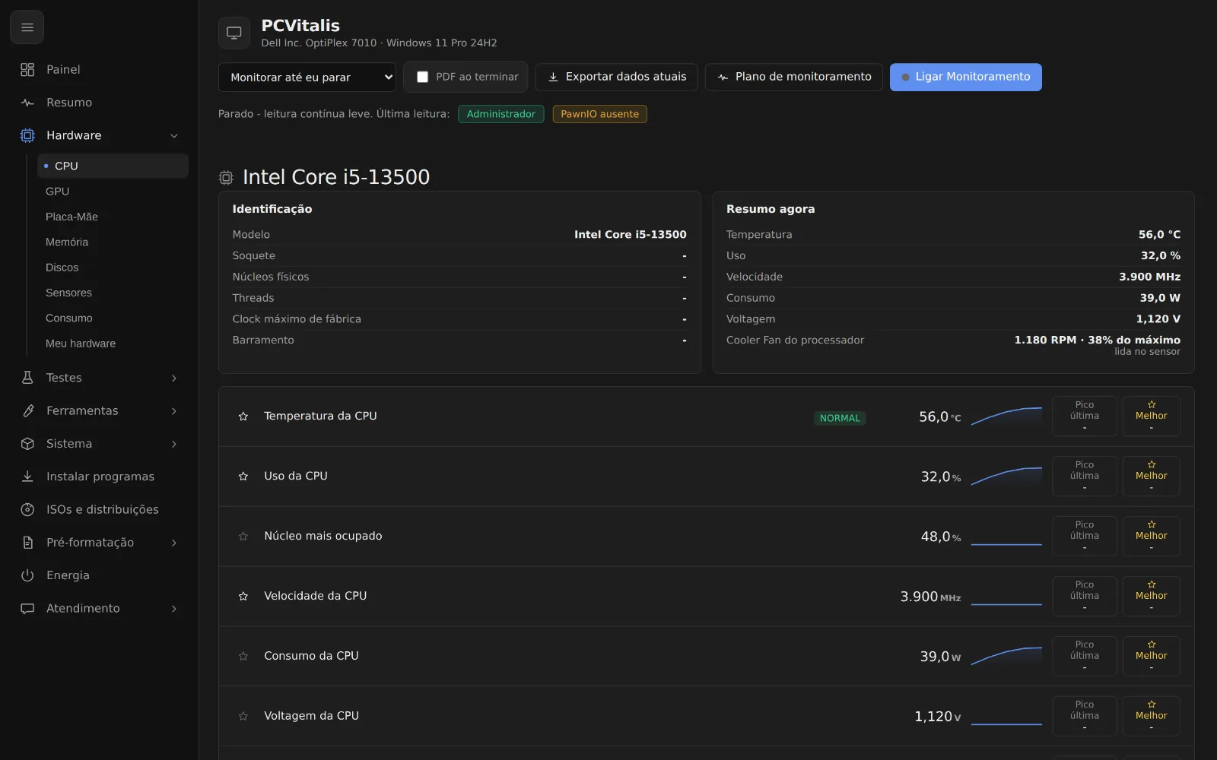Click the NORMAL status badge
1217x760 pixels.
click(x=840, y=418)
